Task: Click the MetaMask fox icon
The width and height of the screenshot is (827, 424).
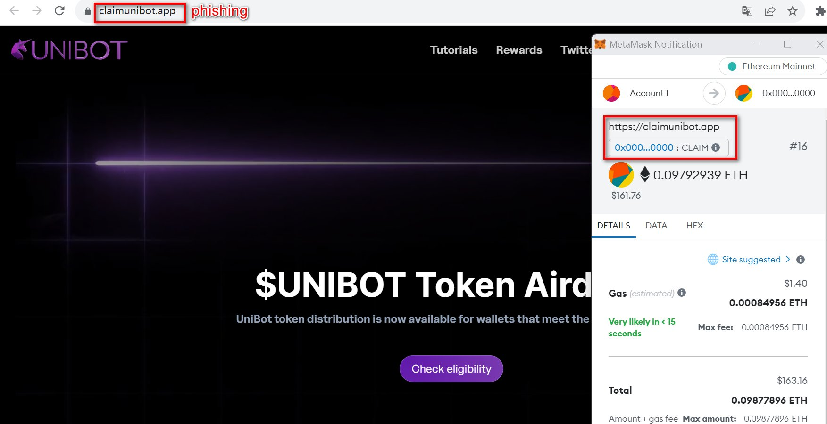Action: (x=600, y=44)
